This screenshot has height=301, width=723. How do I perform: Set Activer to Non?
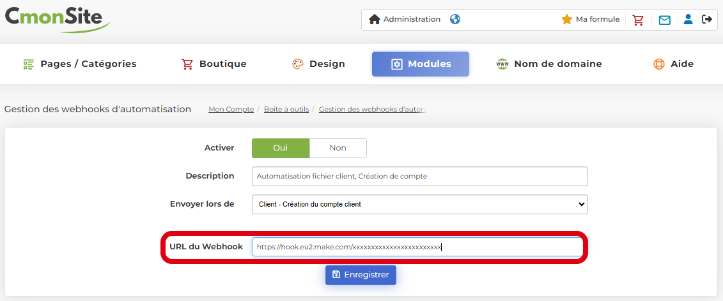pyautogui.click(x=338, y=148)
